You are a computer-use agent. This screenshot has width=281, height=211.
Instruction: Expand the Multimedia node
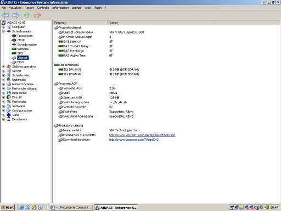[x=3, y=80]
